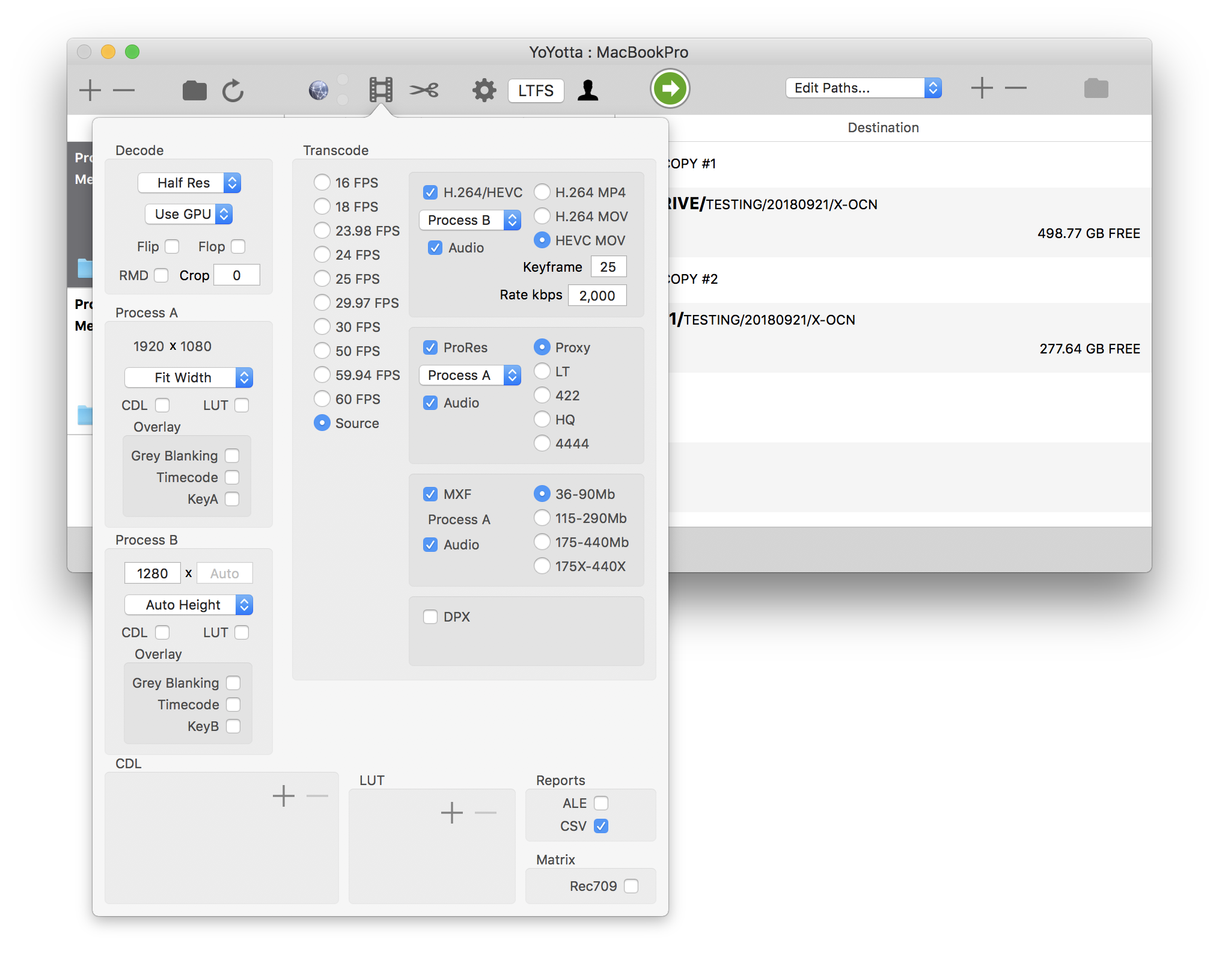This screenshot has height=957, width=1219.
Task: Select the ProRes HQ radio button
Action: point(542,420)
